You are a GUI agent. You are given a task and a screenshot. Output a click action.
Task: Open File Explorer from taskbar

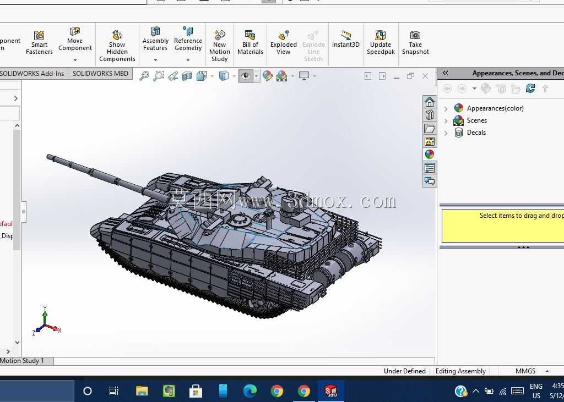[142, 390]
